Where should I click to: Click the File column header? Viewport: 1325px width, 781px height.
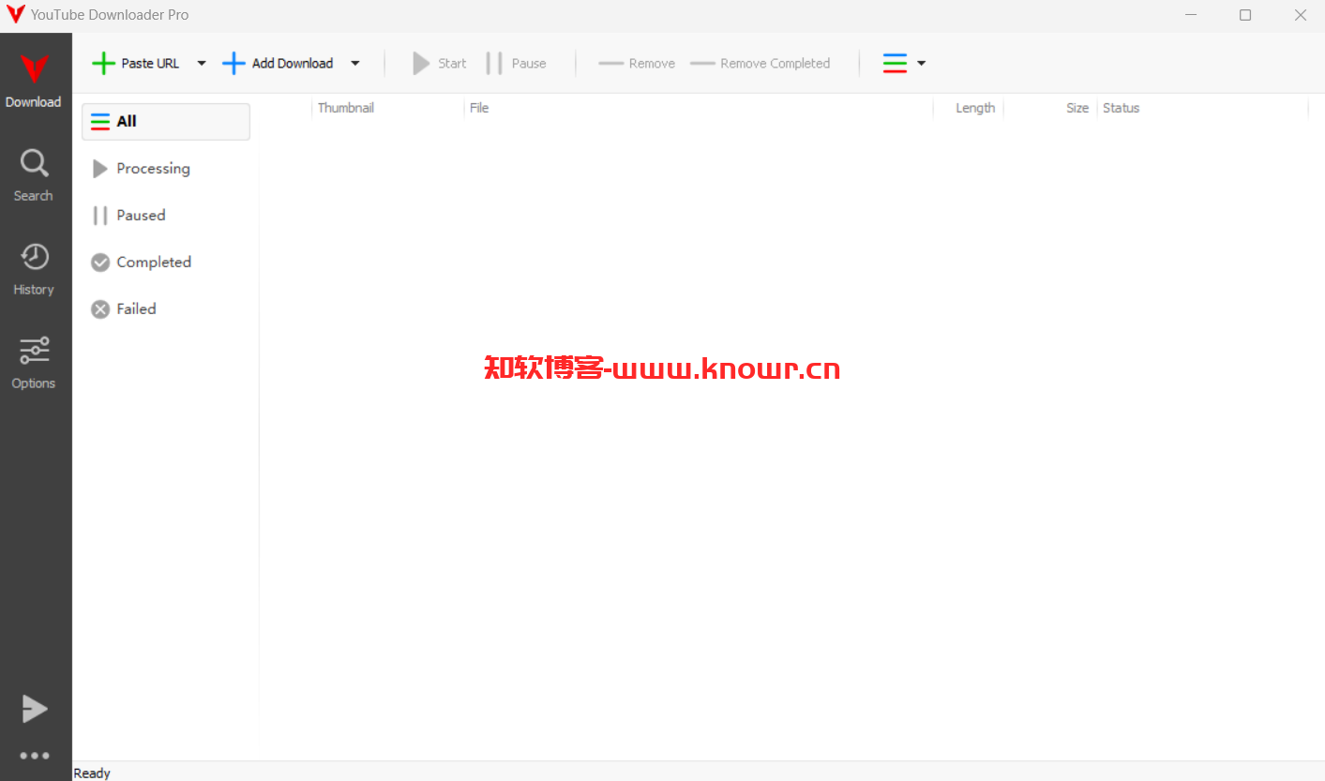coord(699,108)
